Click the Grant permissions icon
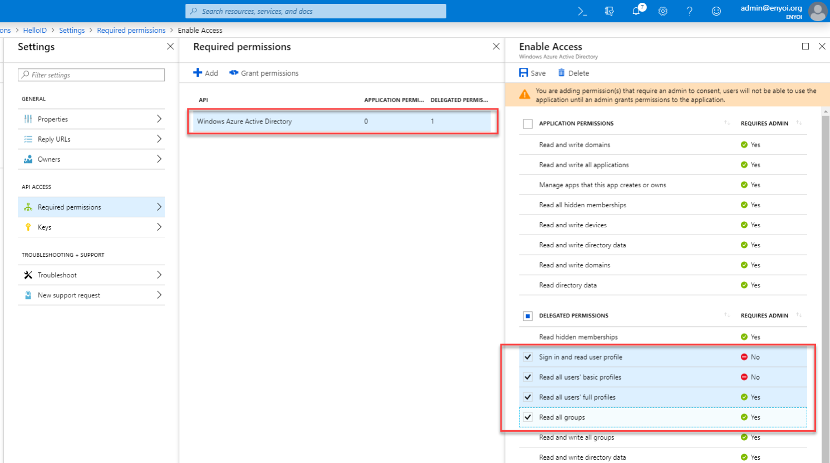This screenshot has width=830, height=463. (x=234, y=73)
